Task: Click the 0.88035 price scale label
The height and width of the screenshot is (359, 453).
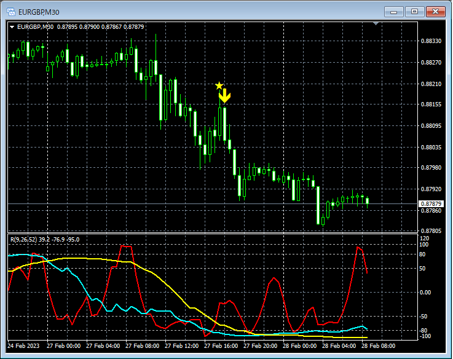Action: click(x=431, y=148)
